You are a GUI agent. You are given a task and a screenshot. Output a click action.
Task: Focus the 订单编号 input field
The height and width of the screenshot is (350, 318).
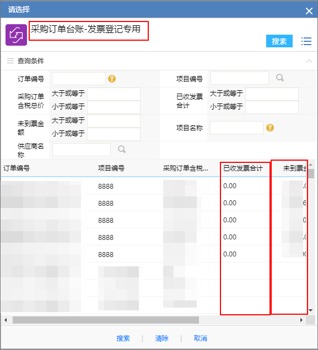coord(79,79)
